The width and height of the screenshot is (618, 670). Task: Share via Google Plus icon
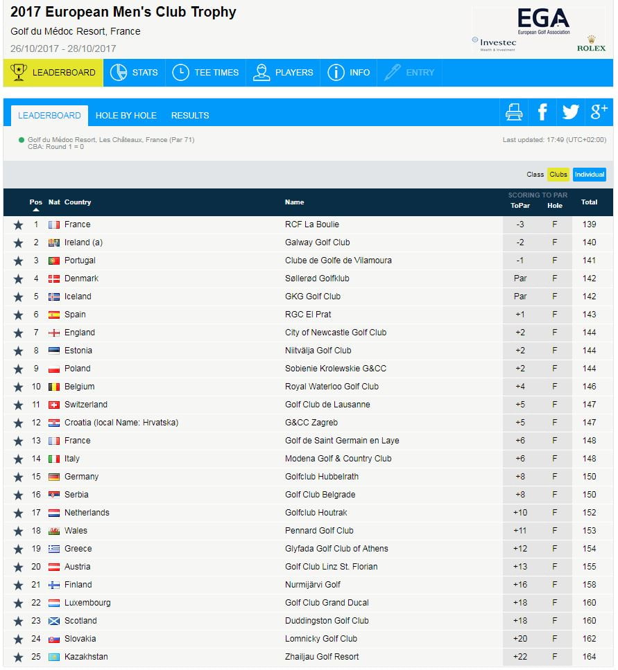(599, 112)
